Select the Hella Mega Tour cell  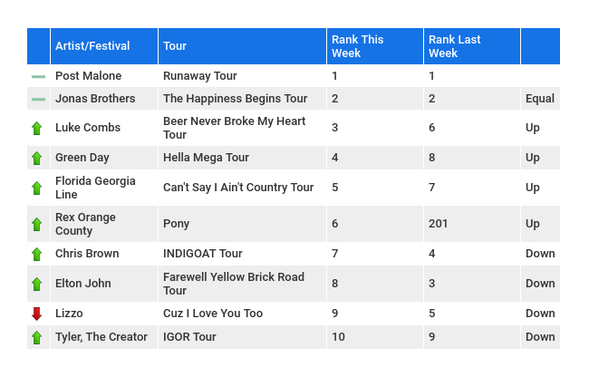(x=242, y=158)
